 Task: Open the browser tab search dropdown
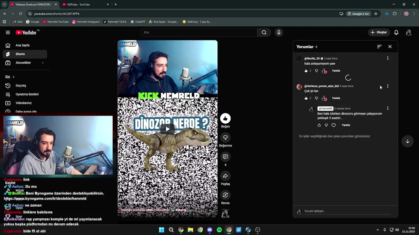(4, 5)
